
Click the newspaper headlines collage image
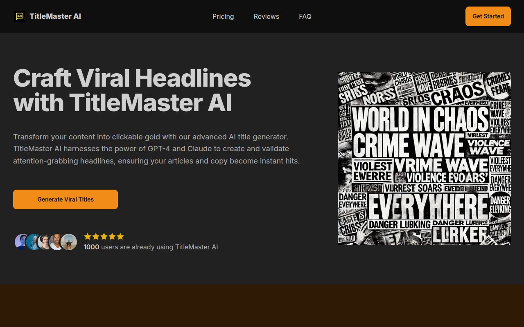point(425,159)
